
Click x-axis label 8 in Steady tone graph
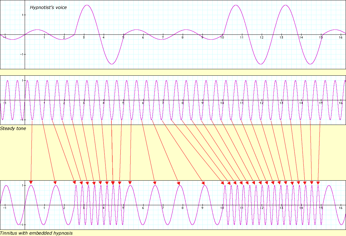tap(182, 103)
